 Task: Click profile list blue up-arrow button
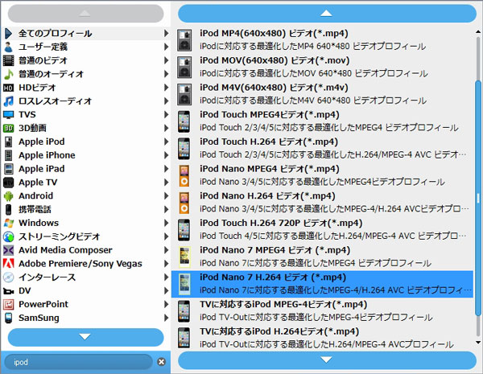[x=327, y=13]
